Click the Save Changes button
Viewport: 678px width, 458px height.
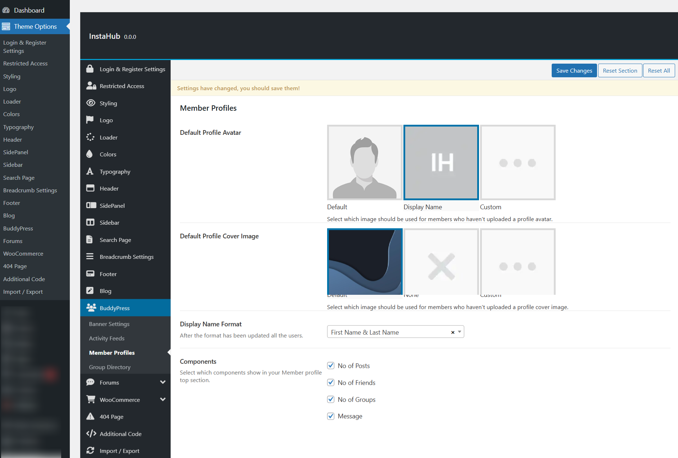coord(574,70)
